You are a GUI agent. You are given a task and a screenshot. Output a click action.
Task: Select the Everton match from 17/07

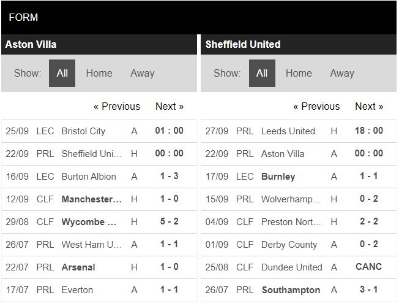tap(78, 290)
